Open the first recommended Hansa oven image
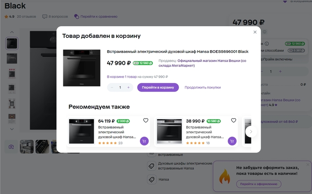Image resolution: width=312 pixels, height=194 pixels. [x=82, y=131]
